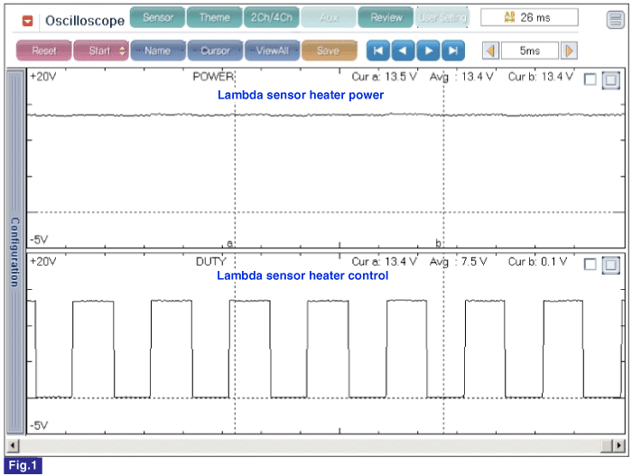
Task: Jump to the first record frame
Action: coord(378,51)
